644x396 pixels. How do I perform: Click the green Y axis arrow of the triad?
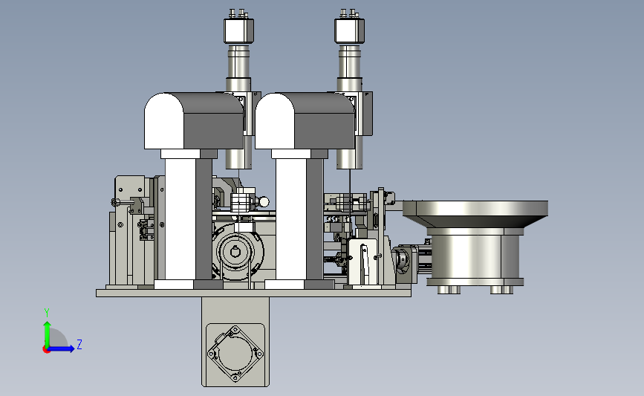(x=48, y=334)
